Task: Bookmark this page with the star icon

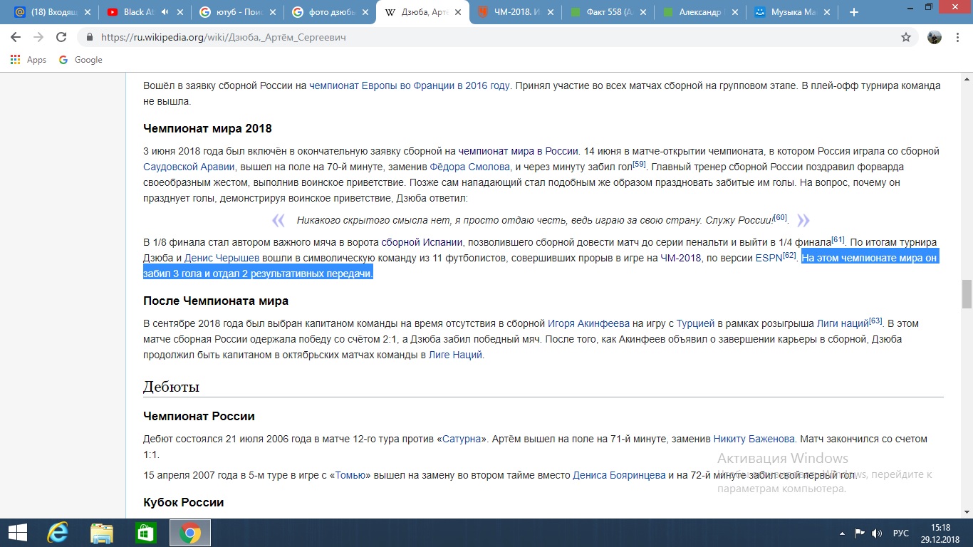Action: (906, 37)
